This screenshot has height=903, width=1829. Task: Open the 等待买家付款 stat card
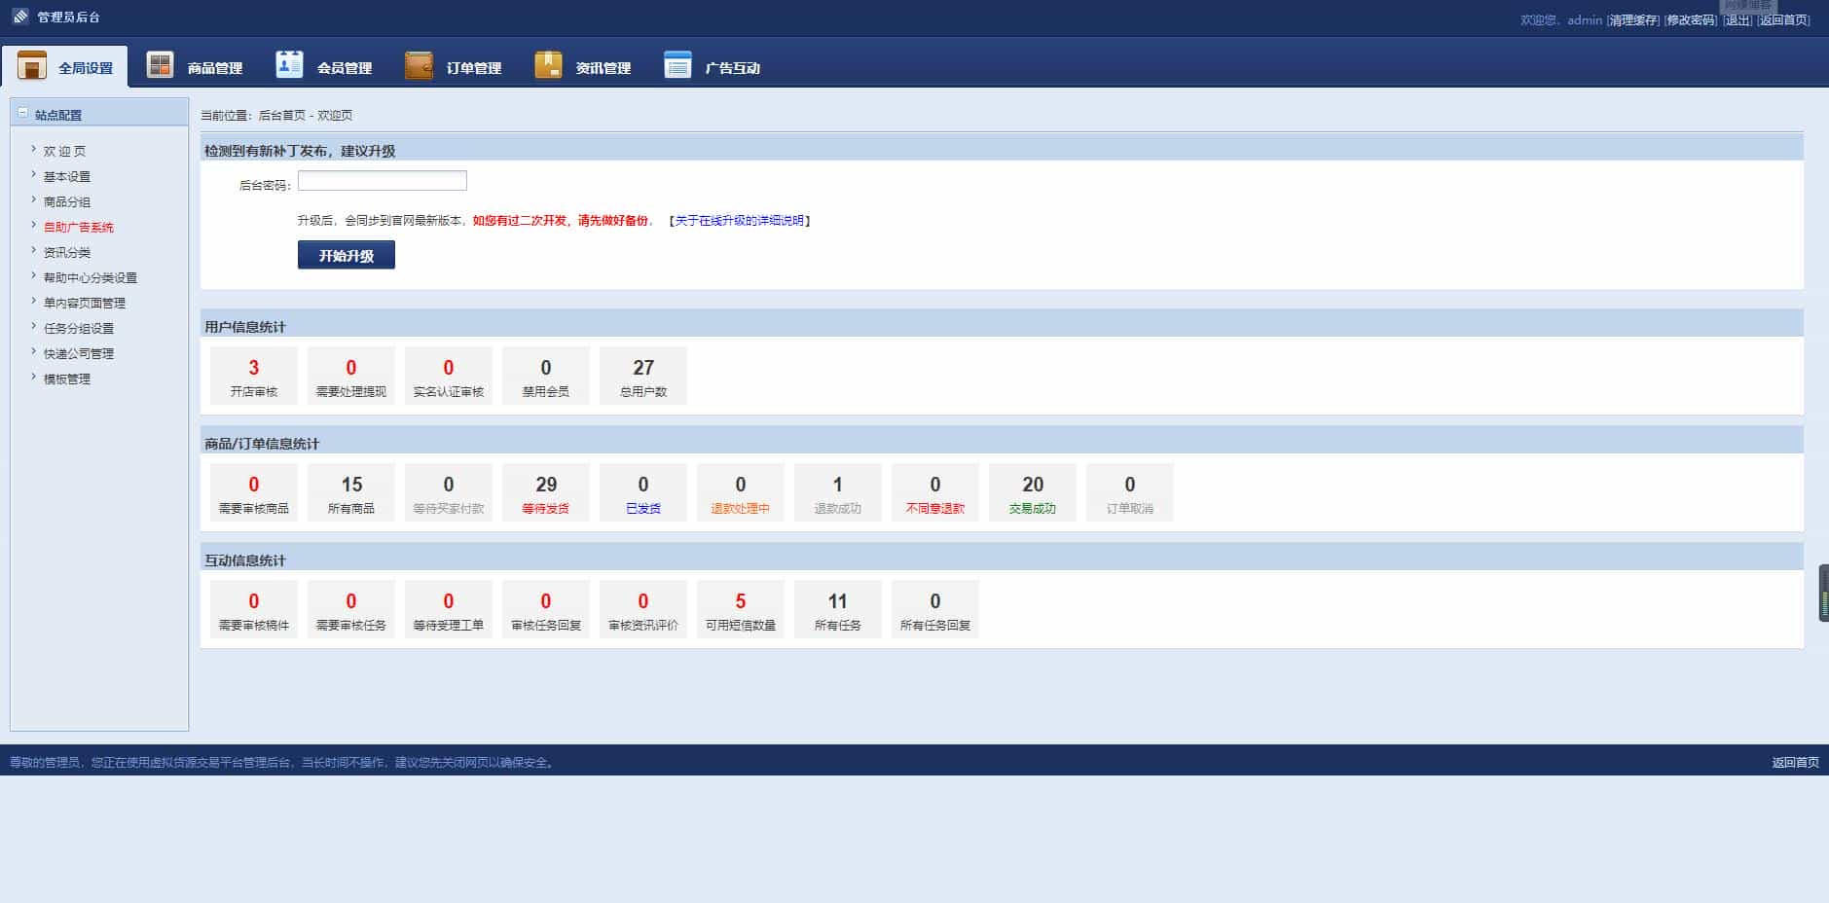point(449,492)
